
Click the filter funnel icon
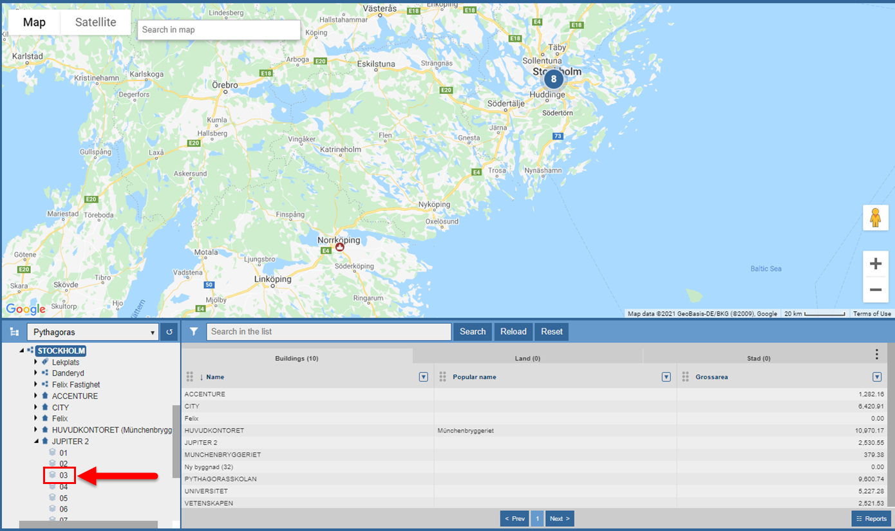[193, 331]
